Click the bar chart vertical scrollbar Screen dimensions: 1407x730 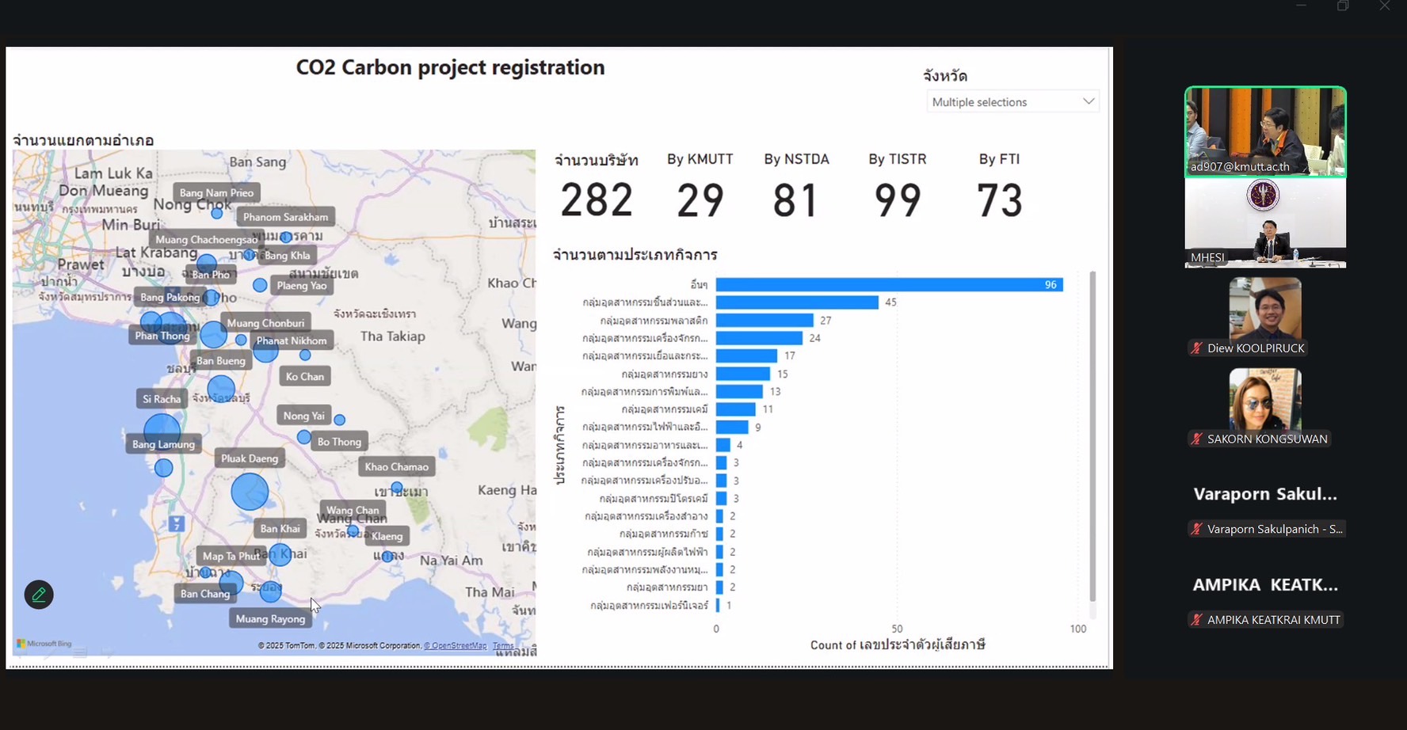[1092, 435]
